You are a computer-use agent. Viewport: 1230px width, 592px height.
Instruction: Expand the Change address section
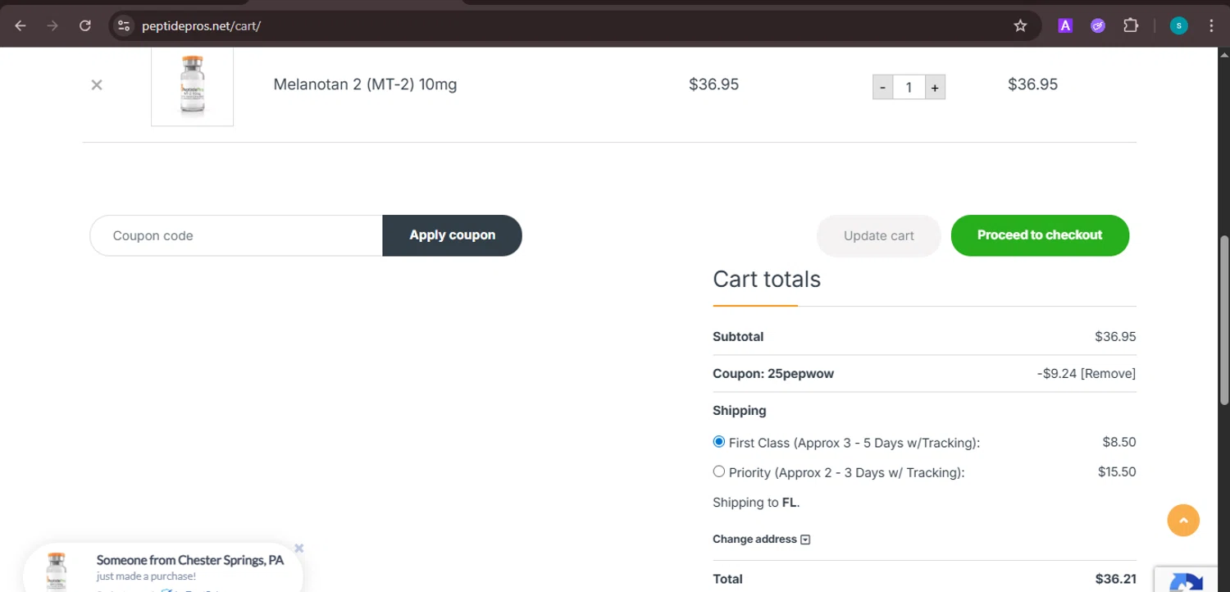click(761, 539)
